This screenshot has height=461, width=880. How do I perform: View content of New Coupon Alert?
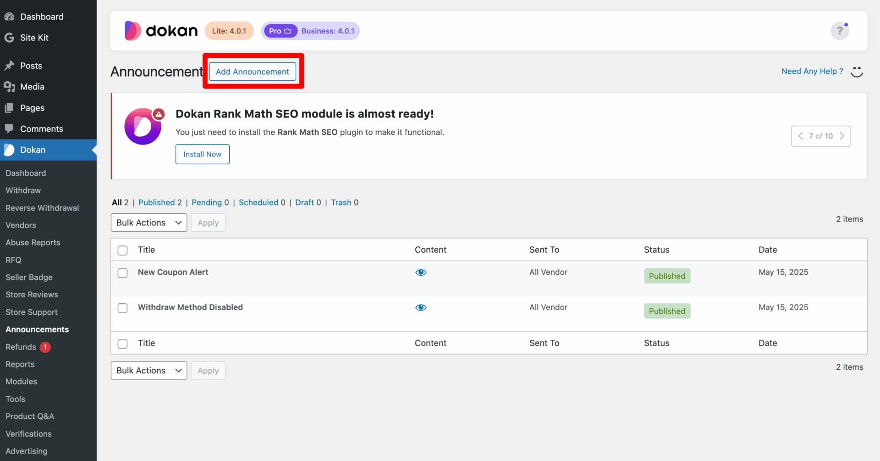pyautogui.click(x=421, y=272)
